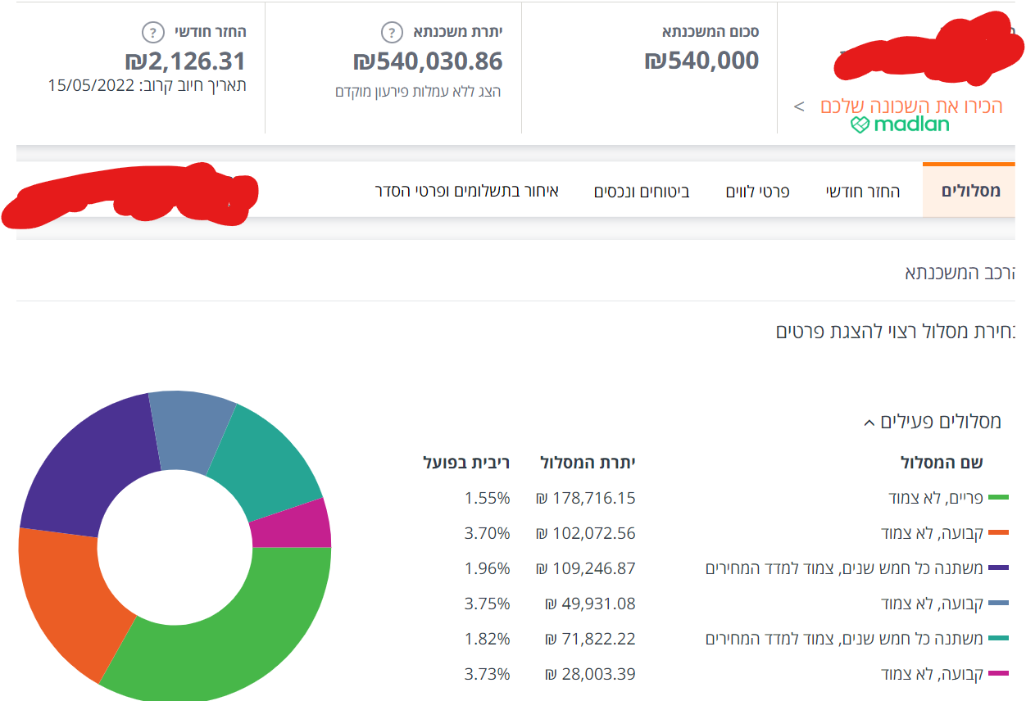Click the orange donut chart segment
Viewport: 1026px width, 701px height.
(66, 598)
